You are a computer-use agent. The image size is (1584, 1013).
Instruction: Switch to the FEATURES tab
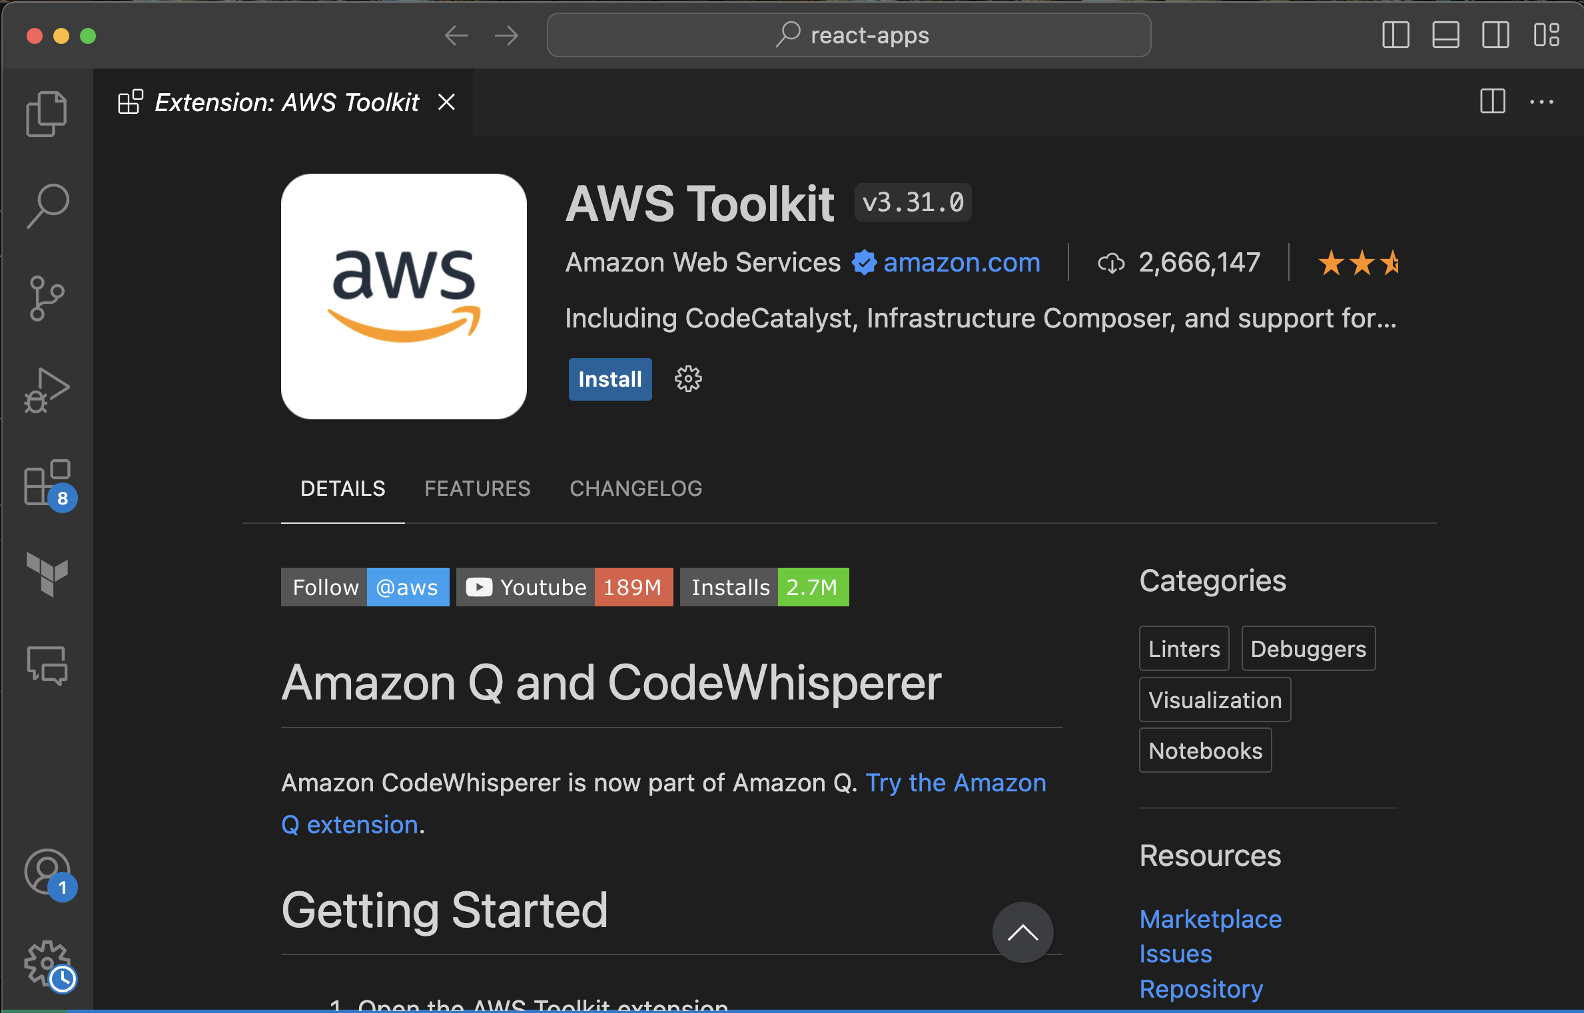click(478, 489)
